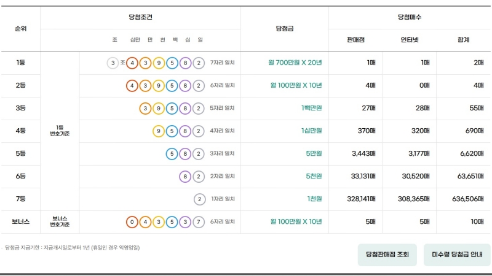Click the orange ball 3 in the 3등 row

145,109
